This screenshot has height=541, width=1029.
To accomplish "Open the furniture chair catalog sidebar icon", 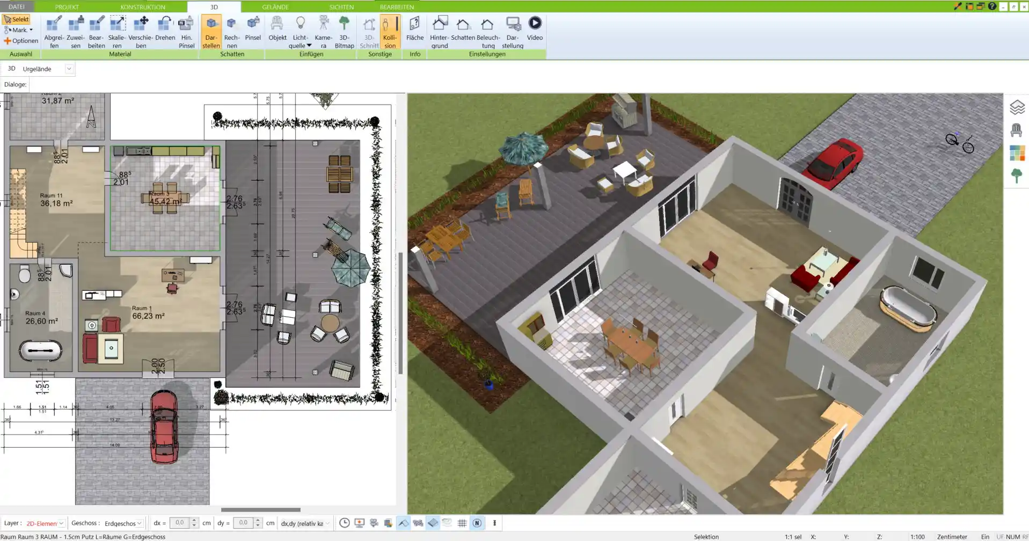I will (x=1017, y=130).
